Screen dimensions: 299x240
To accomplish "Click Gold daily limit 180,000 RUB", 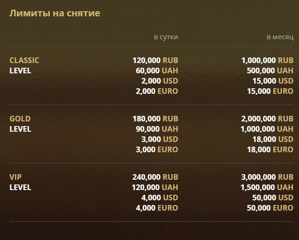I will click(155, 119).
